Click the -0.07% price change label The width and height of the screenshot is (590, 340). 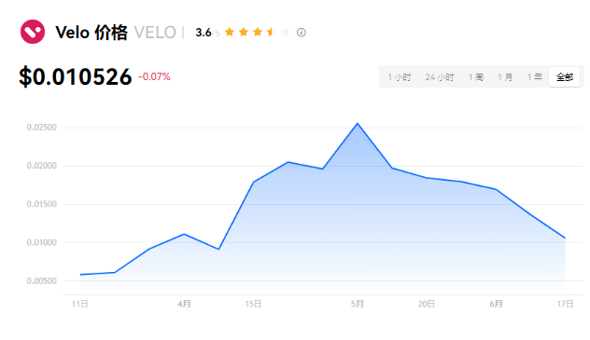154,76
